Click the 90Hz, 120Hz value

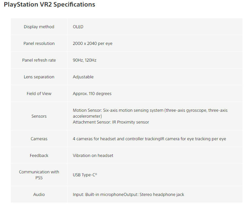(x=85, y=60)
